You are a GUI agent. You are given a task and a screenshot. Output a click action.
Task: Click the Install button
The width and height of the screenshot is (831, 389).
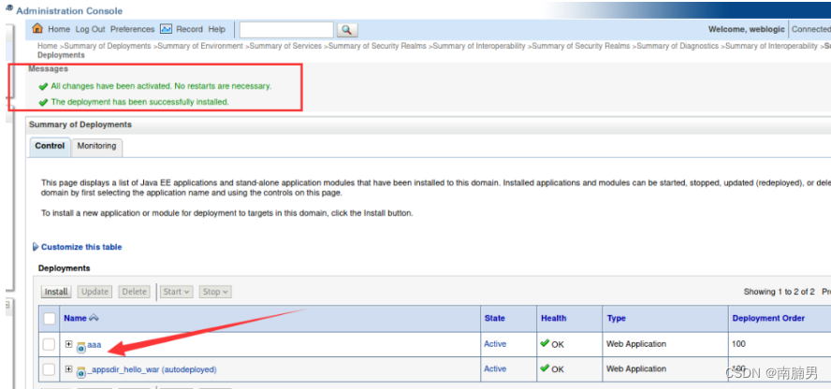(x=56, y=292)
